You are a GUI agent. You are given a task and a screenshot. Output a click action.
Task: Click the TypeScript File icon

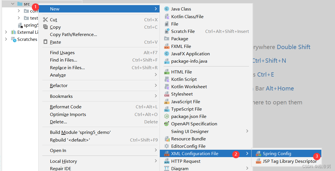coord(167,109)
